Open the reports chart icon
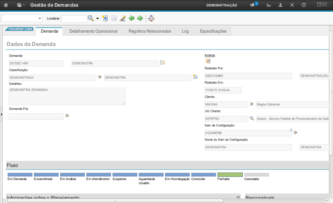This screenshot has width=333, height=203. pos(269,5)
